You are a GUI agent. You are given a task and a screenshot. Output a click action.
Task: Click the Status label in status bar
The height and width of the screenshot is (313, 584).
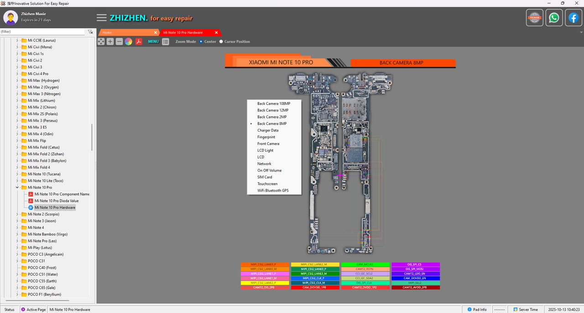[x=10, y=309]
